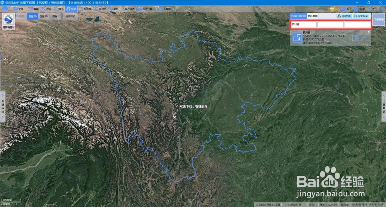This screenshot has width=386, height=207.
Task: Select the 多边形 polygon selection tool
Action: 100,9
